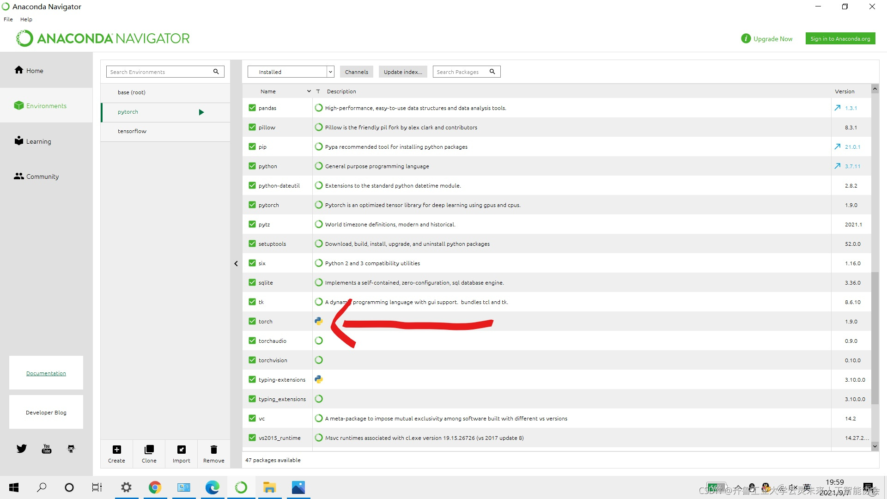Image resolution: width=887 pixels, height=499 pixels.
Task: Click Sign in to Anaconda.org
Action: coord(840,39)
